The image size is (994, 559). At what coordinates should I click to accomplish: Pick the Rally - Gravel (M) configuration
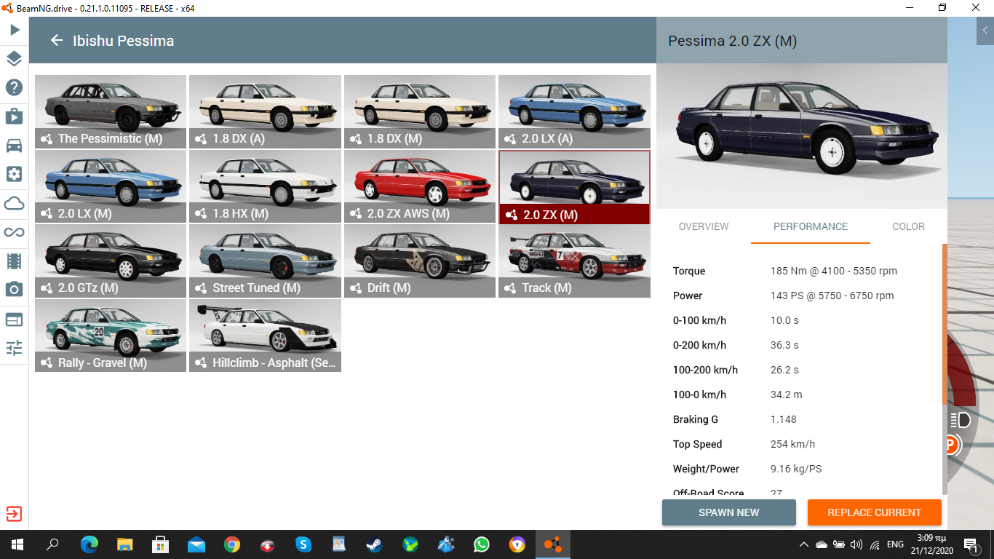111,336
